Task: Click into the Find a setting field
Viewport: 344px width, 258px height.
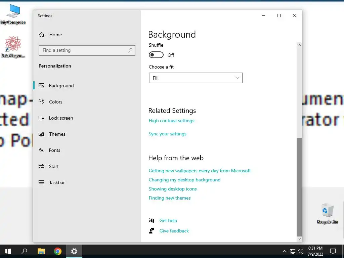Action: click(x=87, y=50)
